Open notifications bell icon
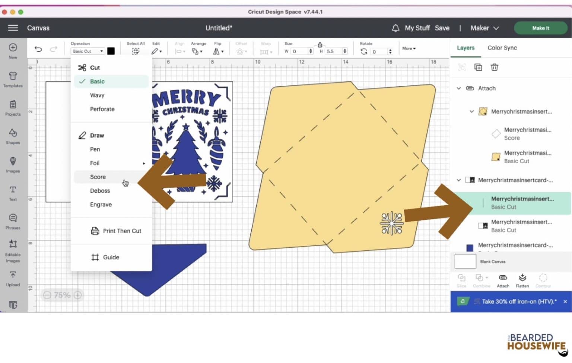The image size is (572, 363). [x=395, y=28]
